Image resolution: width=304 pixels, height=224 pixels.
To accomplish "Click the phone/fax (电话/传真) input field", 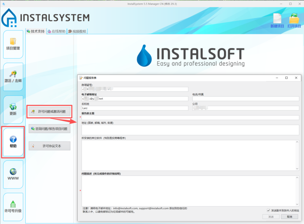I will [x=246, y=99].
